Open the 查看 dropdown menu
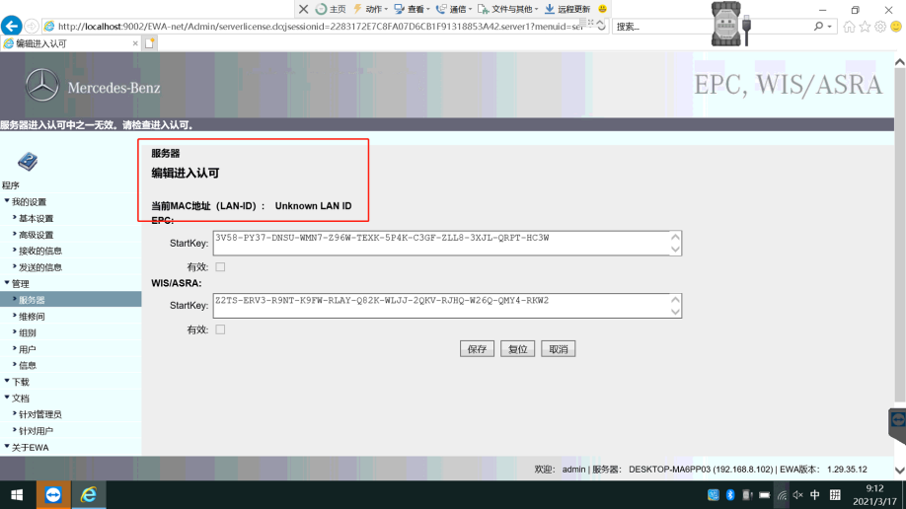 point(412,9)
